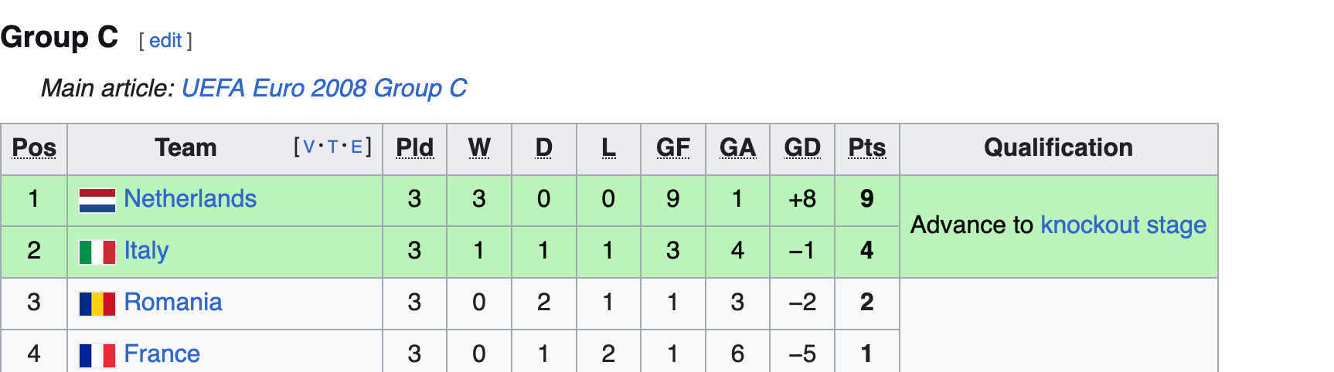Open the Romania team link
This screenshot has width=1334, height=372.
173,303
